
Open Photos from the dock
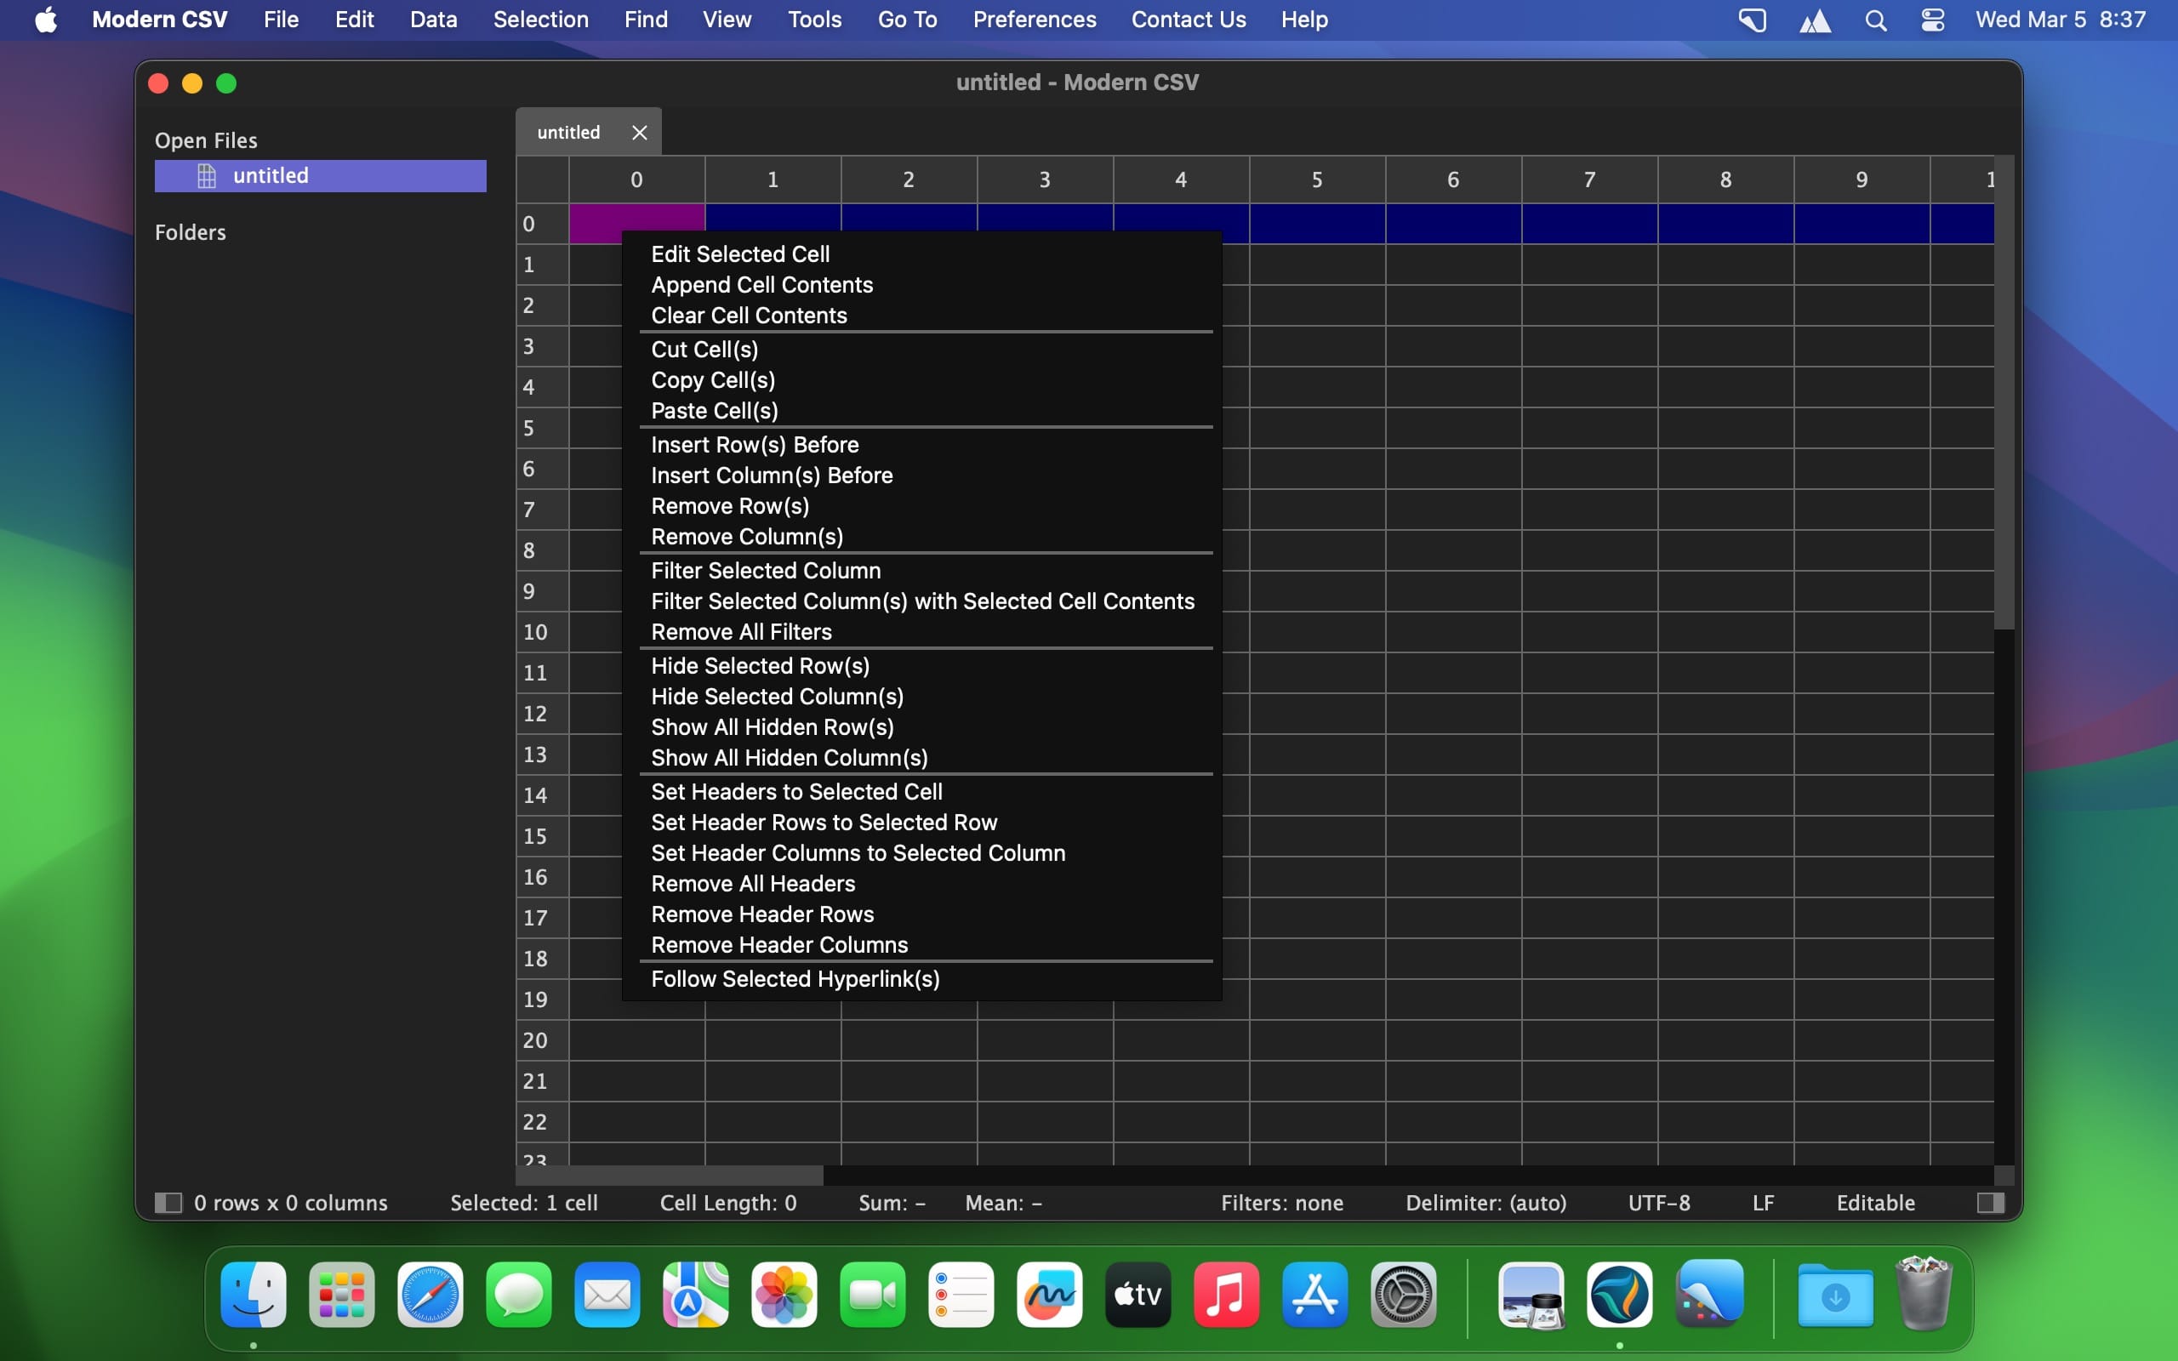784,1296
